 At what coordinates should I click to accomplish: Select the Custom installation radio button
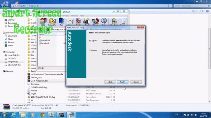point(90,50)
